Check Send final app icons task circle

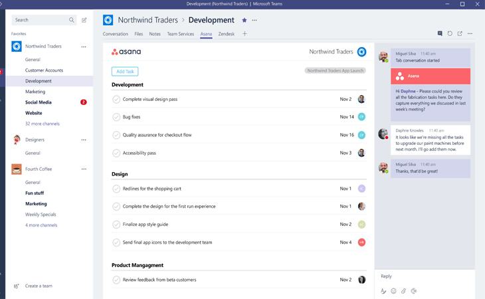116,243
